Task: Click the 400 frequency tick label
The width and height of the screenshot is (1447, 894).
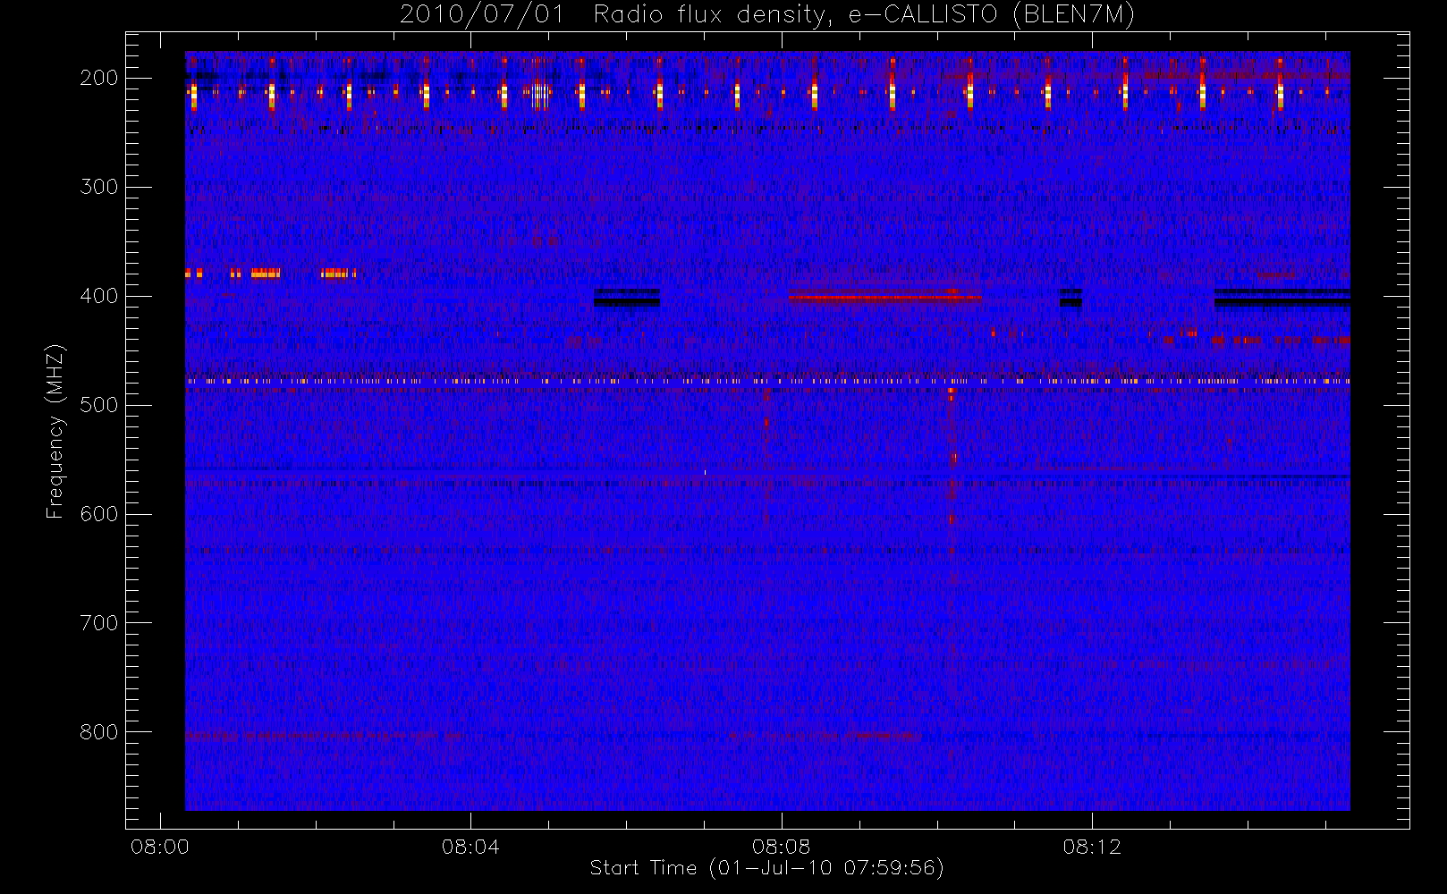Action: pos(99,296)
